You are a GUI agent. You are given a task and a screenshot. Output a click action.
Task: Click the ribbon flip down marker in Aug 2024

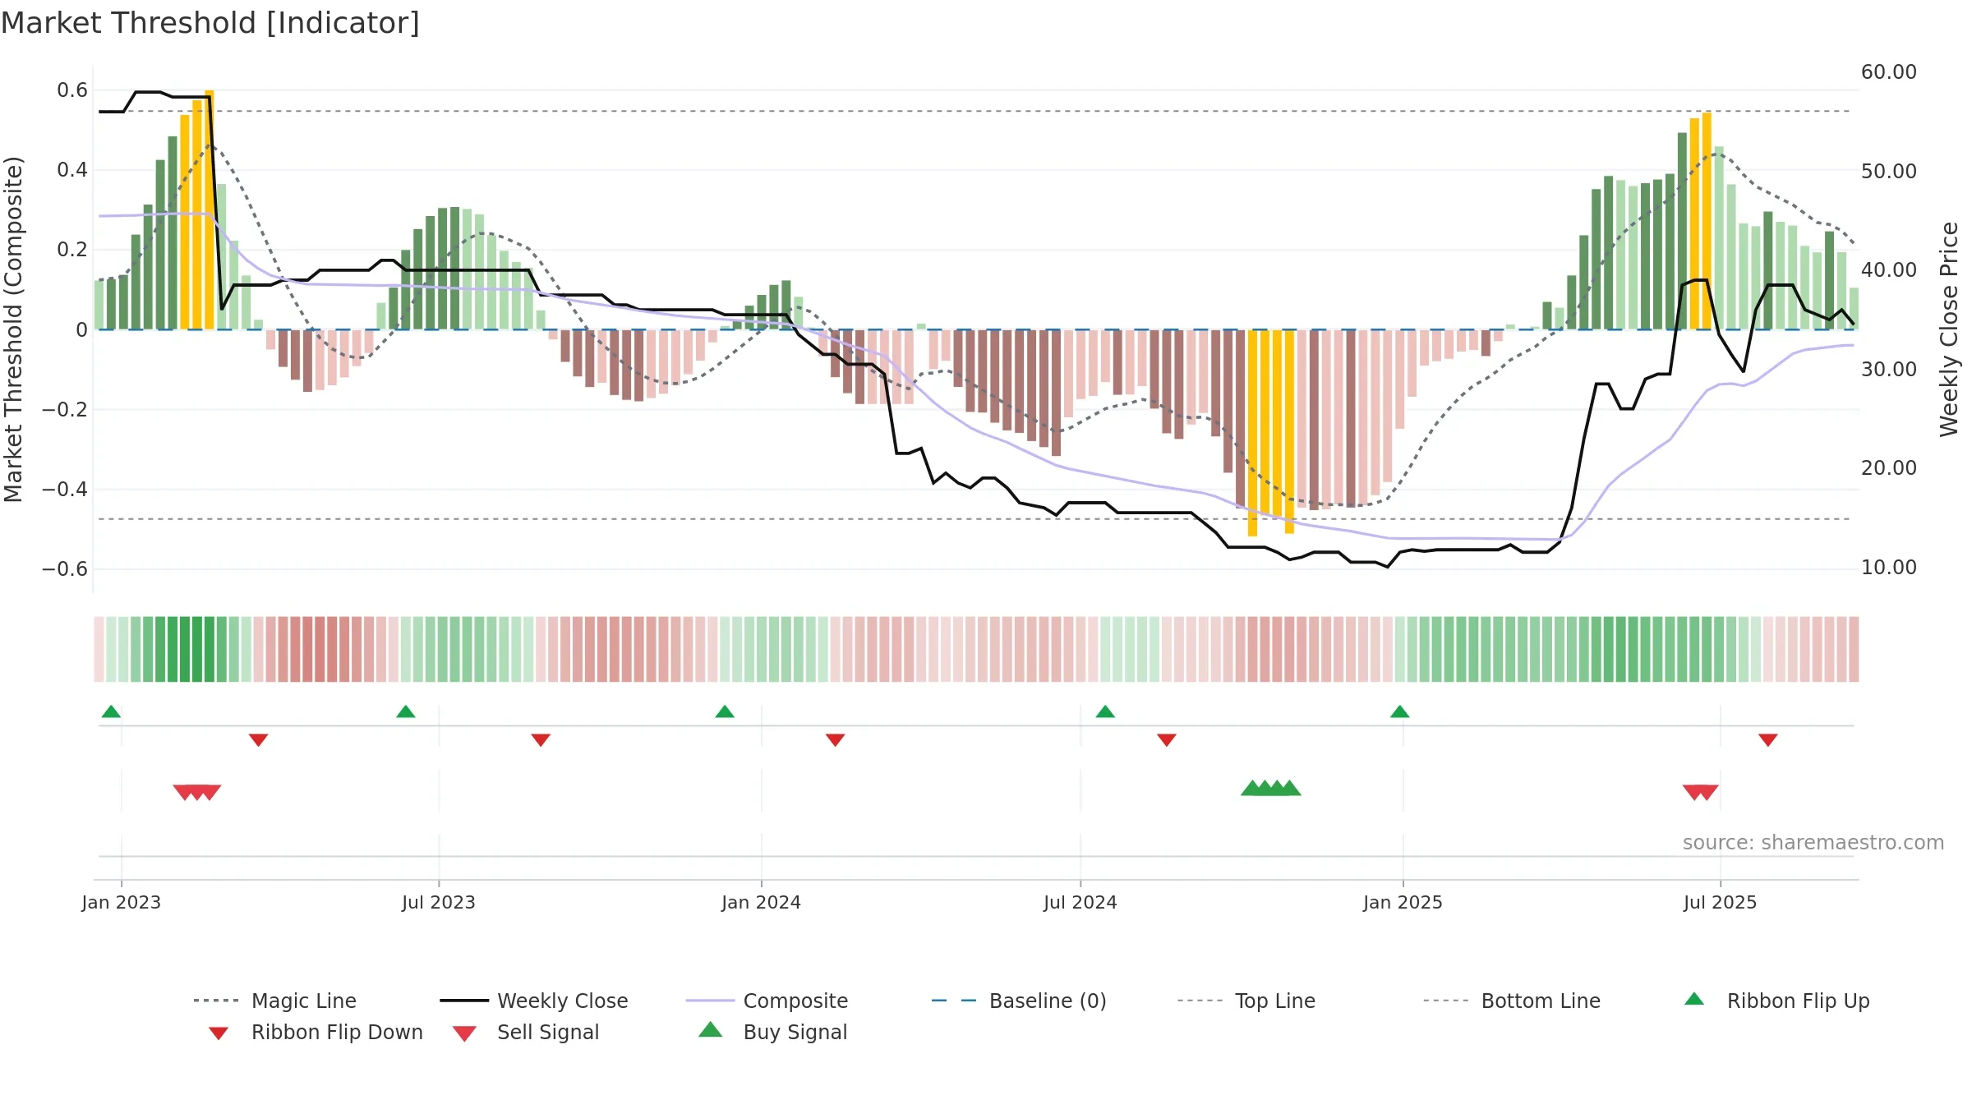pyautogui.click(x=1167, y=740)
